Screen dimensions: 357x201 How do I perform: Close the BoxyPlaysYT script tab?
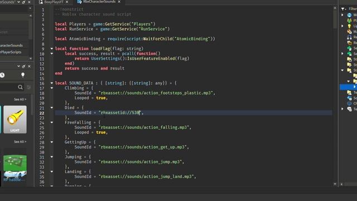(x=67, y=2)
